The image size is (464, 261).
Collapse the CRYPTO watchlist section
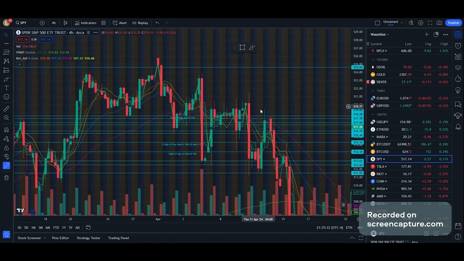373,115
